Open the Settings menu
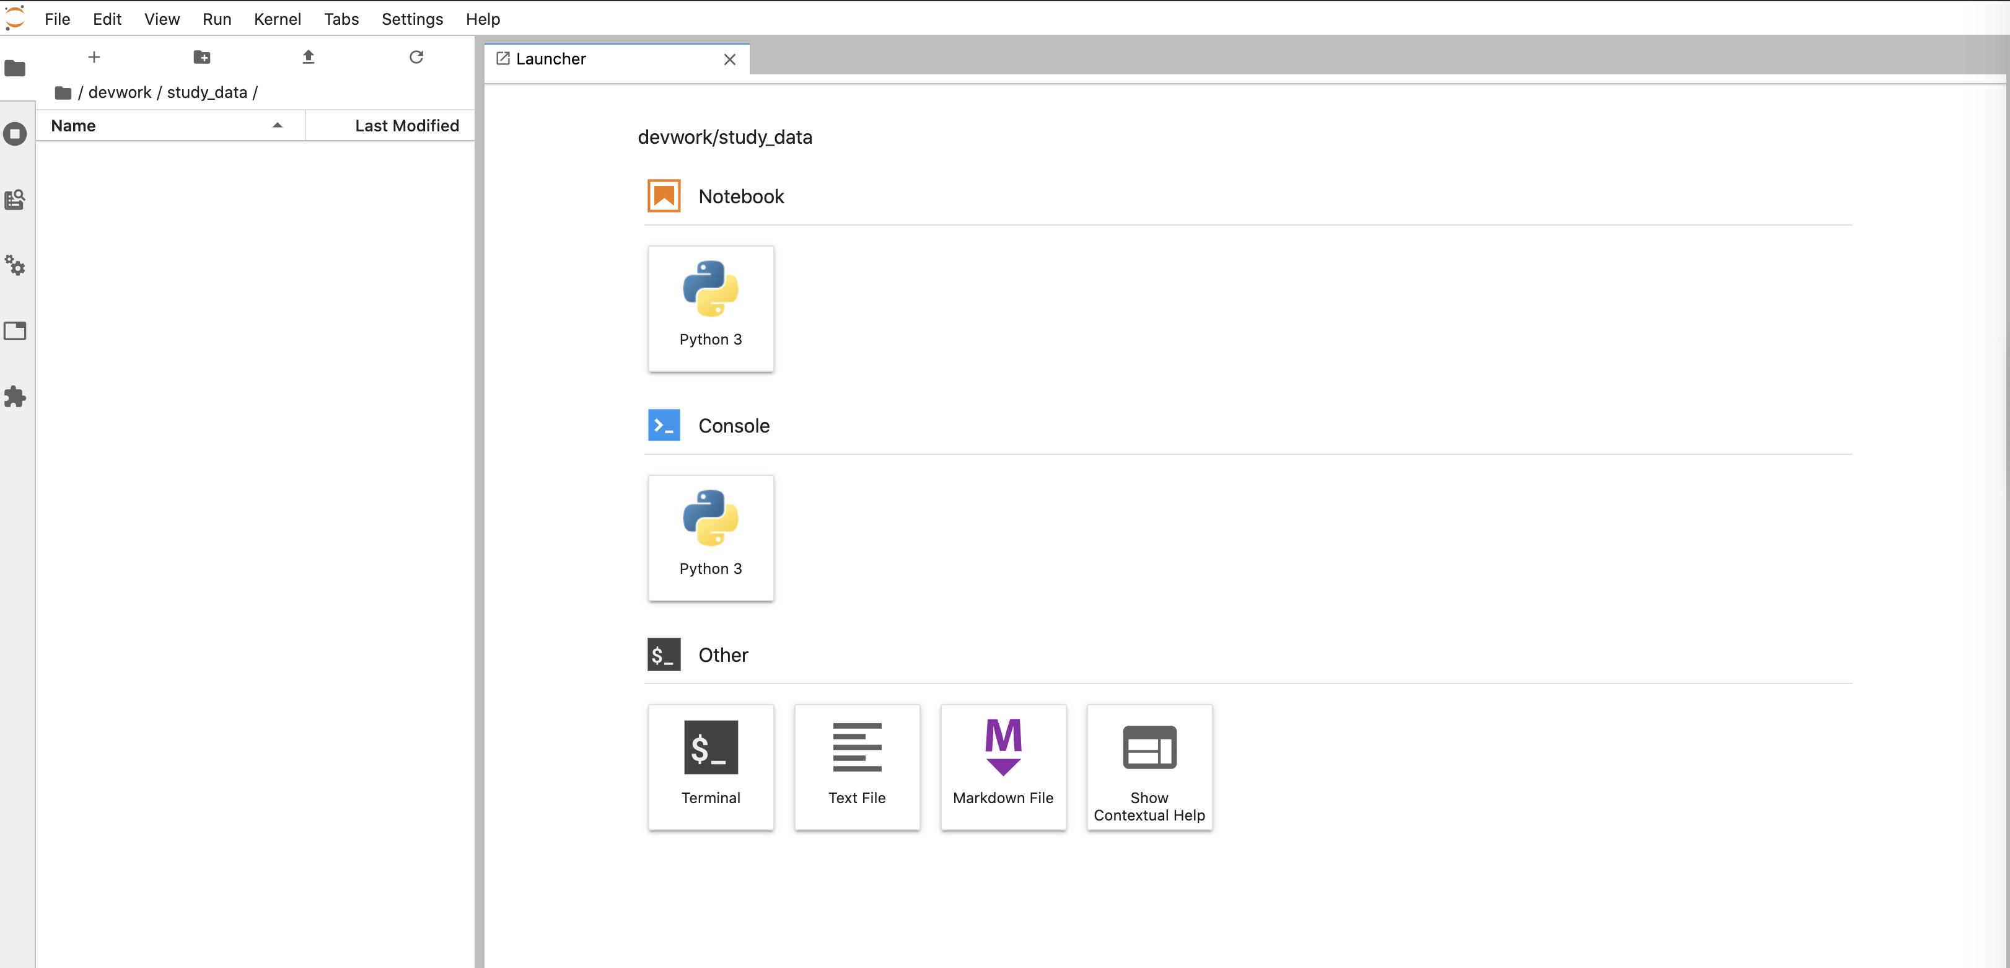This screenshot has width=2010, height=968. pos(412,19)
